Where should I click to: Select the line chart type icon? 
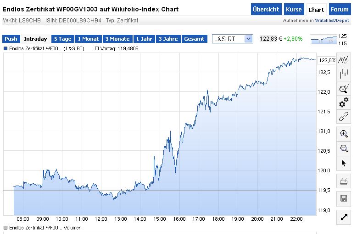tap(344, 59)
